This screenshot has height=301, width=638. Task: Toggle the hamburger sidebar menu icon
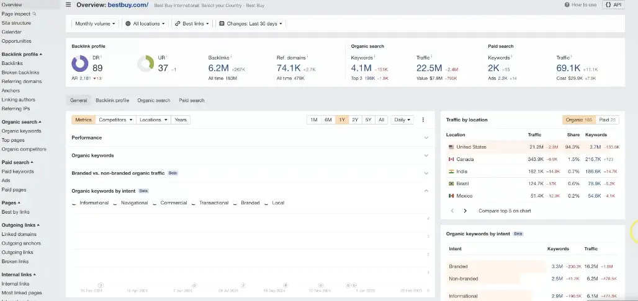point(68,5)
